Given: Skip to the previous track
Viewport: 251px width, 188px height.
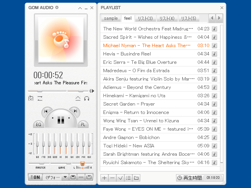Looking at the screenshot, I should click(46, 111).
